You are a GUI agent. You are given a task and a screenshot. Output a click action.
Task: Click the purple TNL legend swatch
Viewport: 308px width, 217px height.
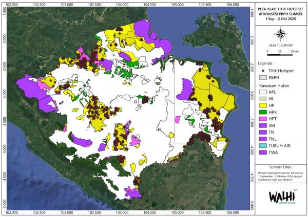click(263, 139)
